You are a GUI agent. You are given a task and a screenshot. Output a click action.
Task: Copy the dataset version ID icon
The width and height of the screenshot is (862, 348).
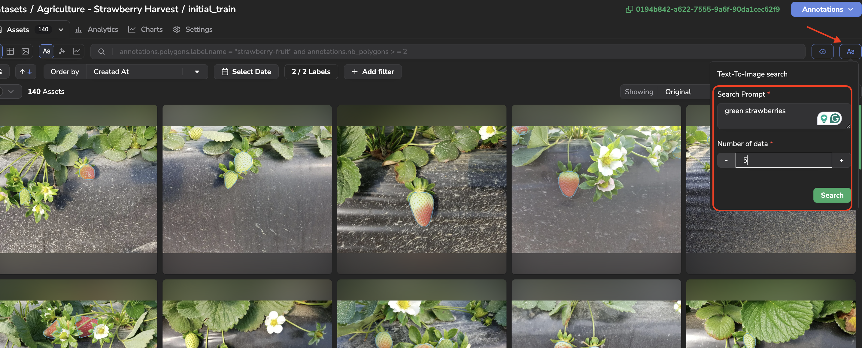click(629, 9)
